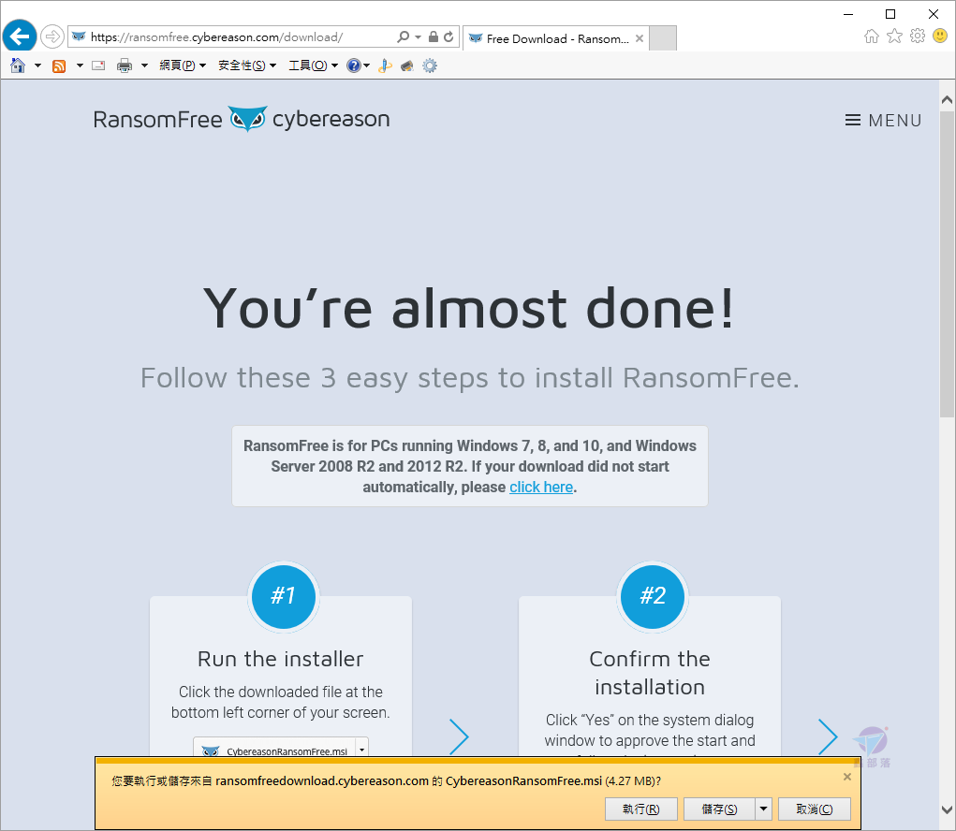The height and width of the screenshot is (831, 956).
Task: Open the RSS feeds icon
Action: click(59, 66)
